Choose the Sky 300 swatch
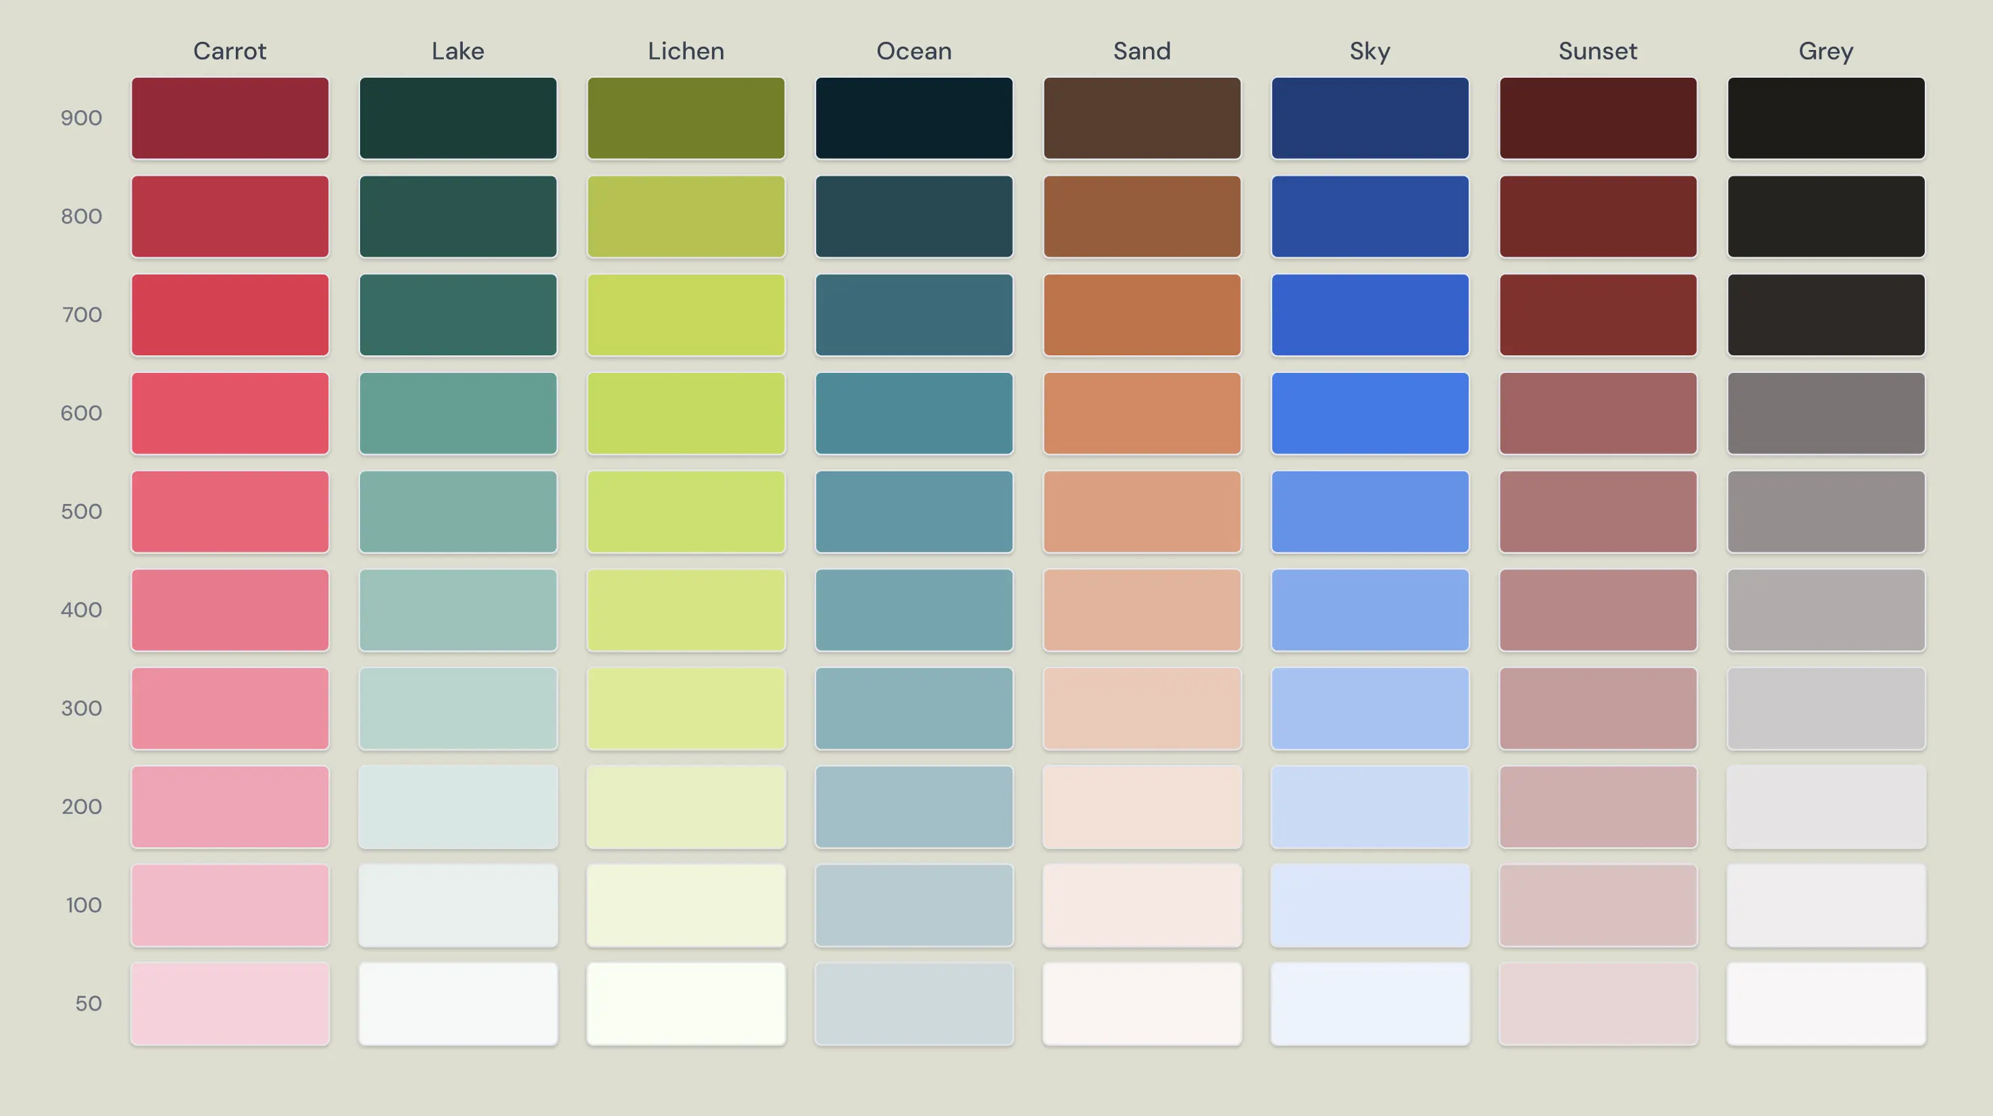Image resolution: width=1993 pixels, height=1116 pixels. point(1369,709)
